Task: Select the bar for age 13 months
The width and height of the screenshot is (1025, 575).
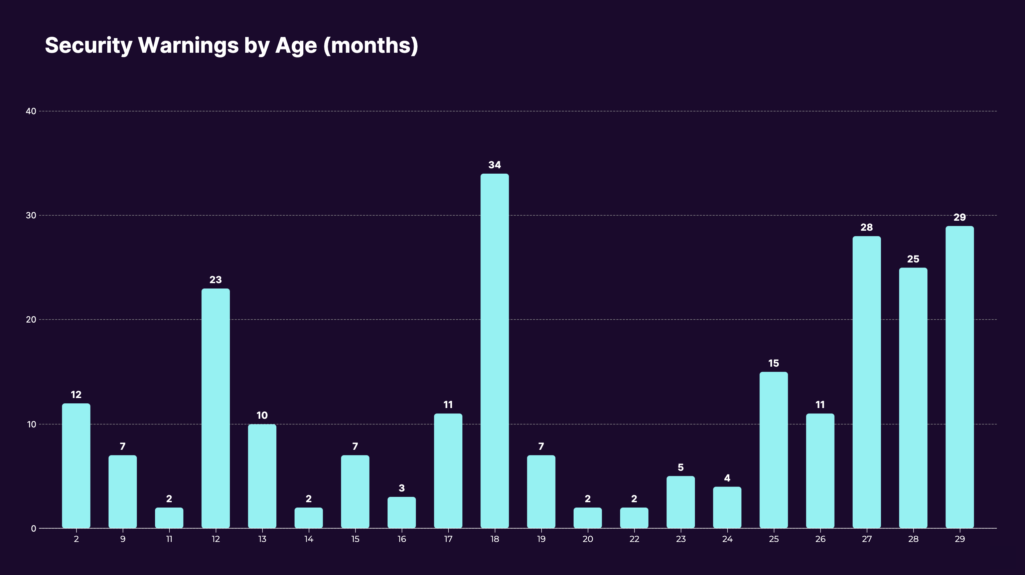Action: click(x=262, y=476)
